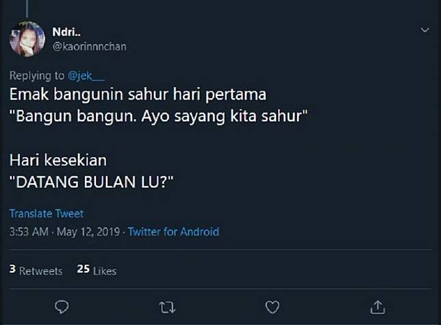Screen dimensions: 441x325
Task: Expand the tweet options chevron menu
Action: (x=425, y=31)
